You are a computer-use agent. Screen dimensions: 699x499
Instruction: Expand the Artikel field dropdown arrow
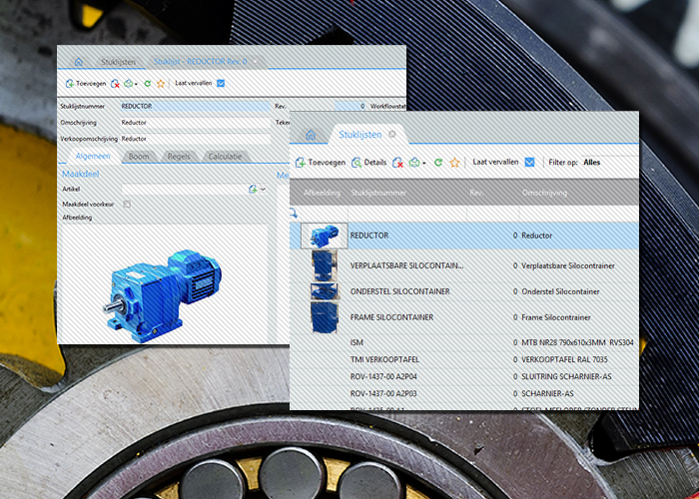tap(263, 190)
